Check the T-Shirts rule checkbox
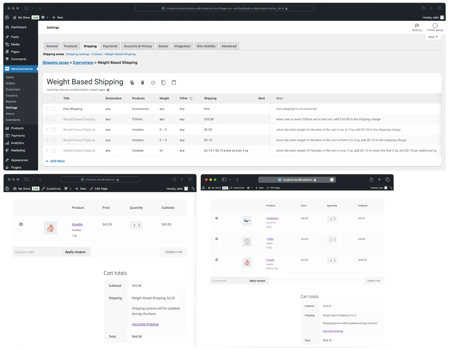 pyautogui.click(x=54, y=119)
